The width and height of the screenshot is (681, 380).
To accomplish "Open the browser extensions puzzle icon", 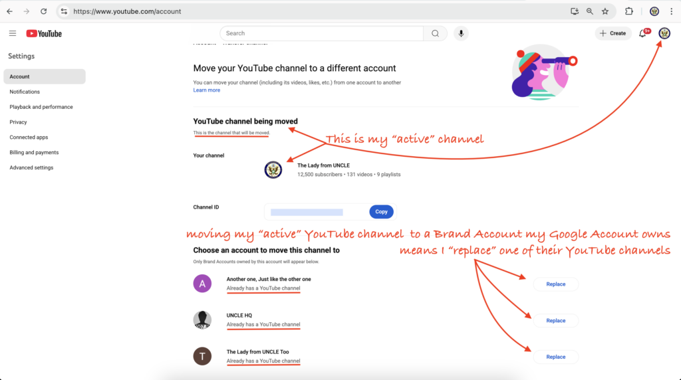I will coord(629,11).
